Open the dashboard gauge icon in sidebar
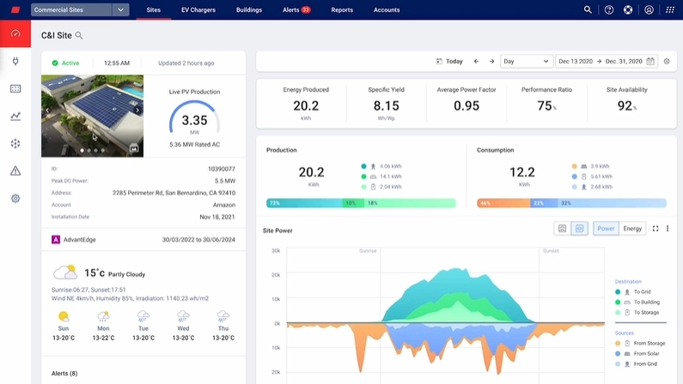 coord(15,33)
